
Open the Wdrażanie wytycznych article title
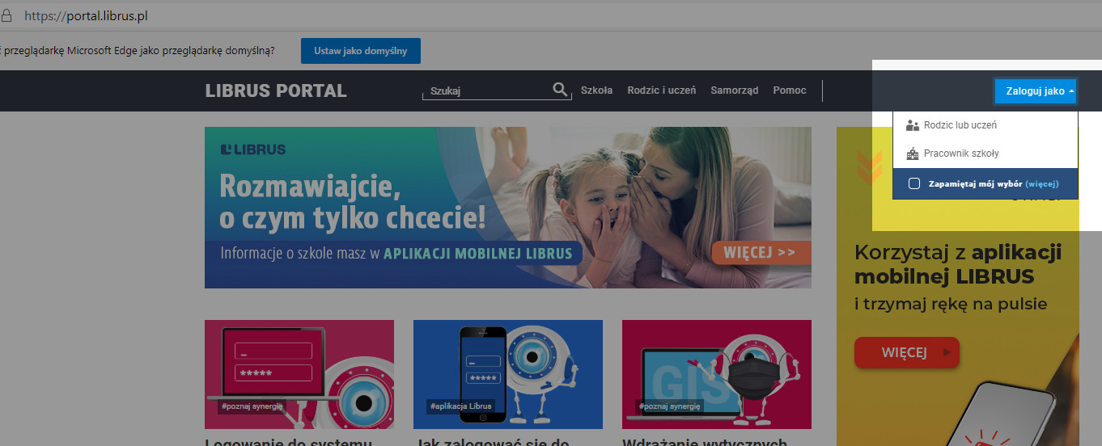705,442
